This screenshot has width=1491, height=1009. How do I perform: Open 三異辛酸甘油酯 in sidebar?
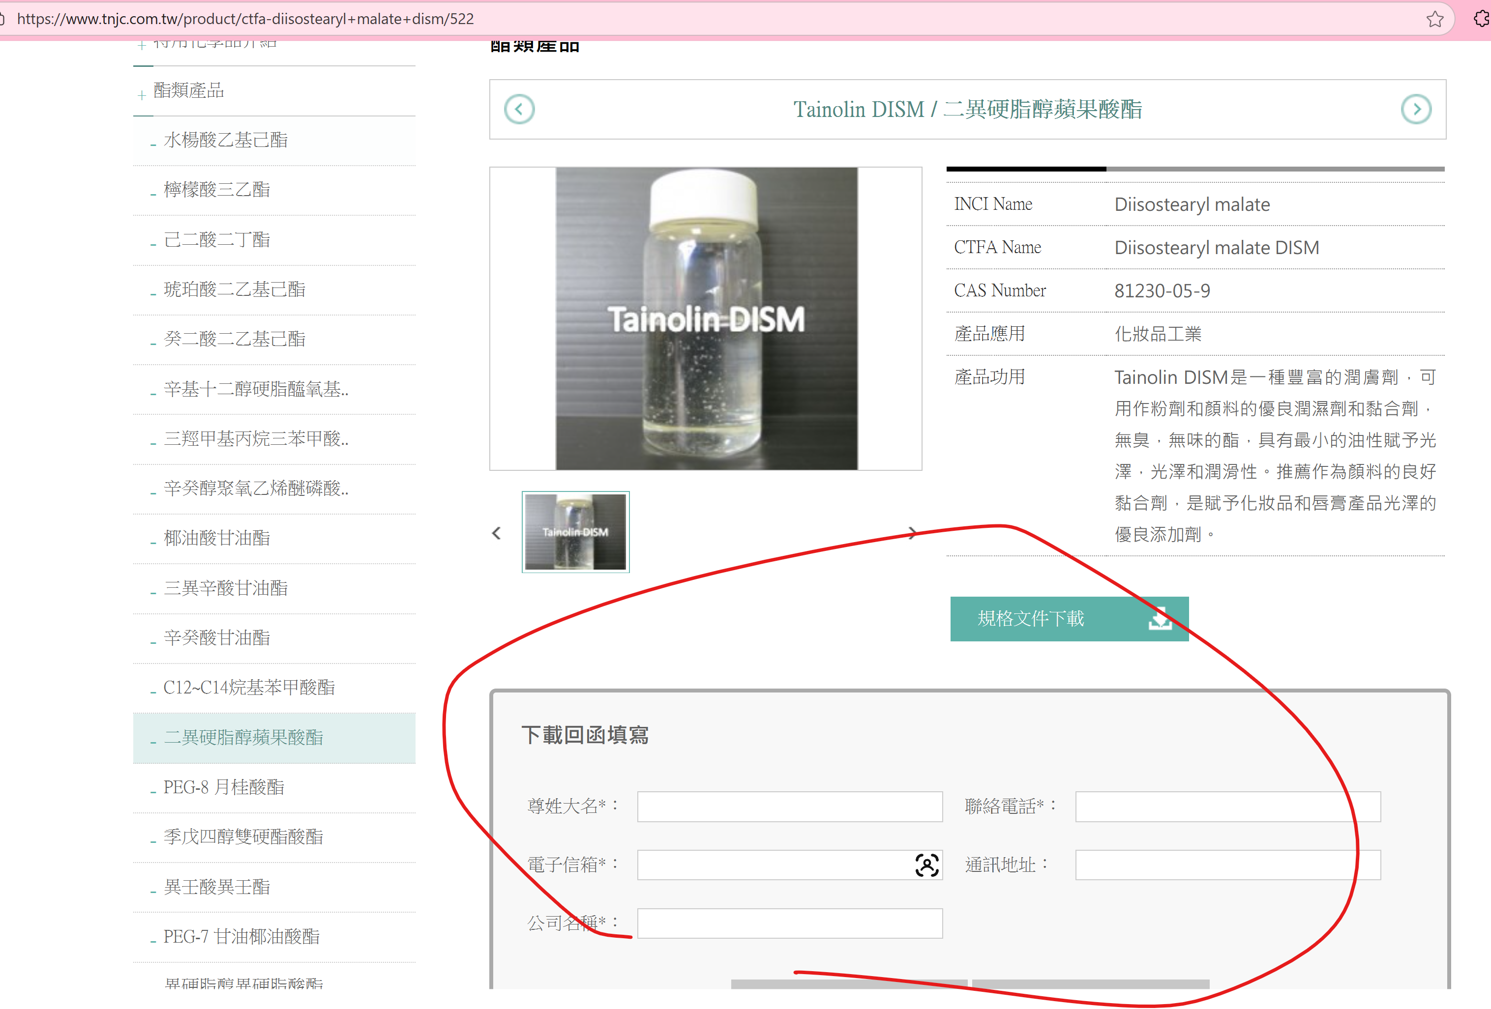click(x=226, y=588)
